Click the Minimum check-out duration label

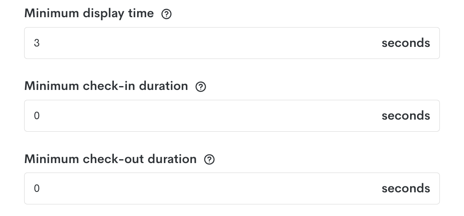point(110,159)
